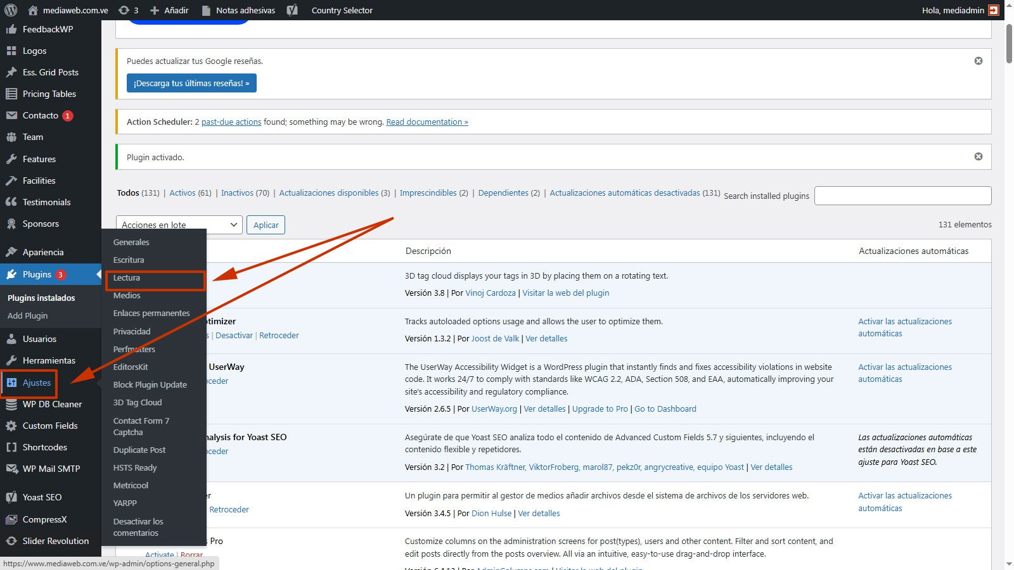The image size is (1014, 570).
Task: Click ¡Descarga tus últimas reseñas! button
Action: (x=191, y=83)
